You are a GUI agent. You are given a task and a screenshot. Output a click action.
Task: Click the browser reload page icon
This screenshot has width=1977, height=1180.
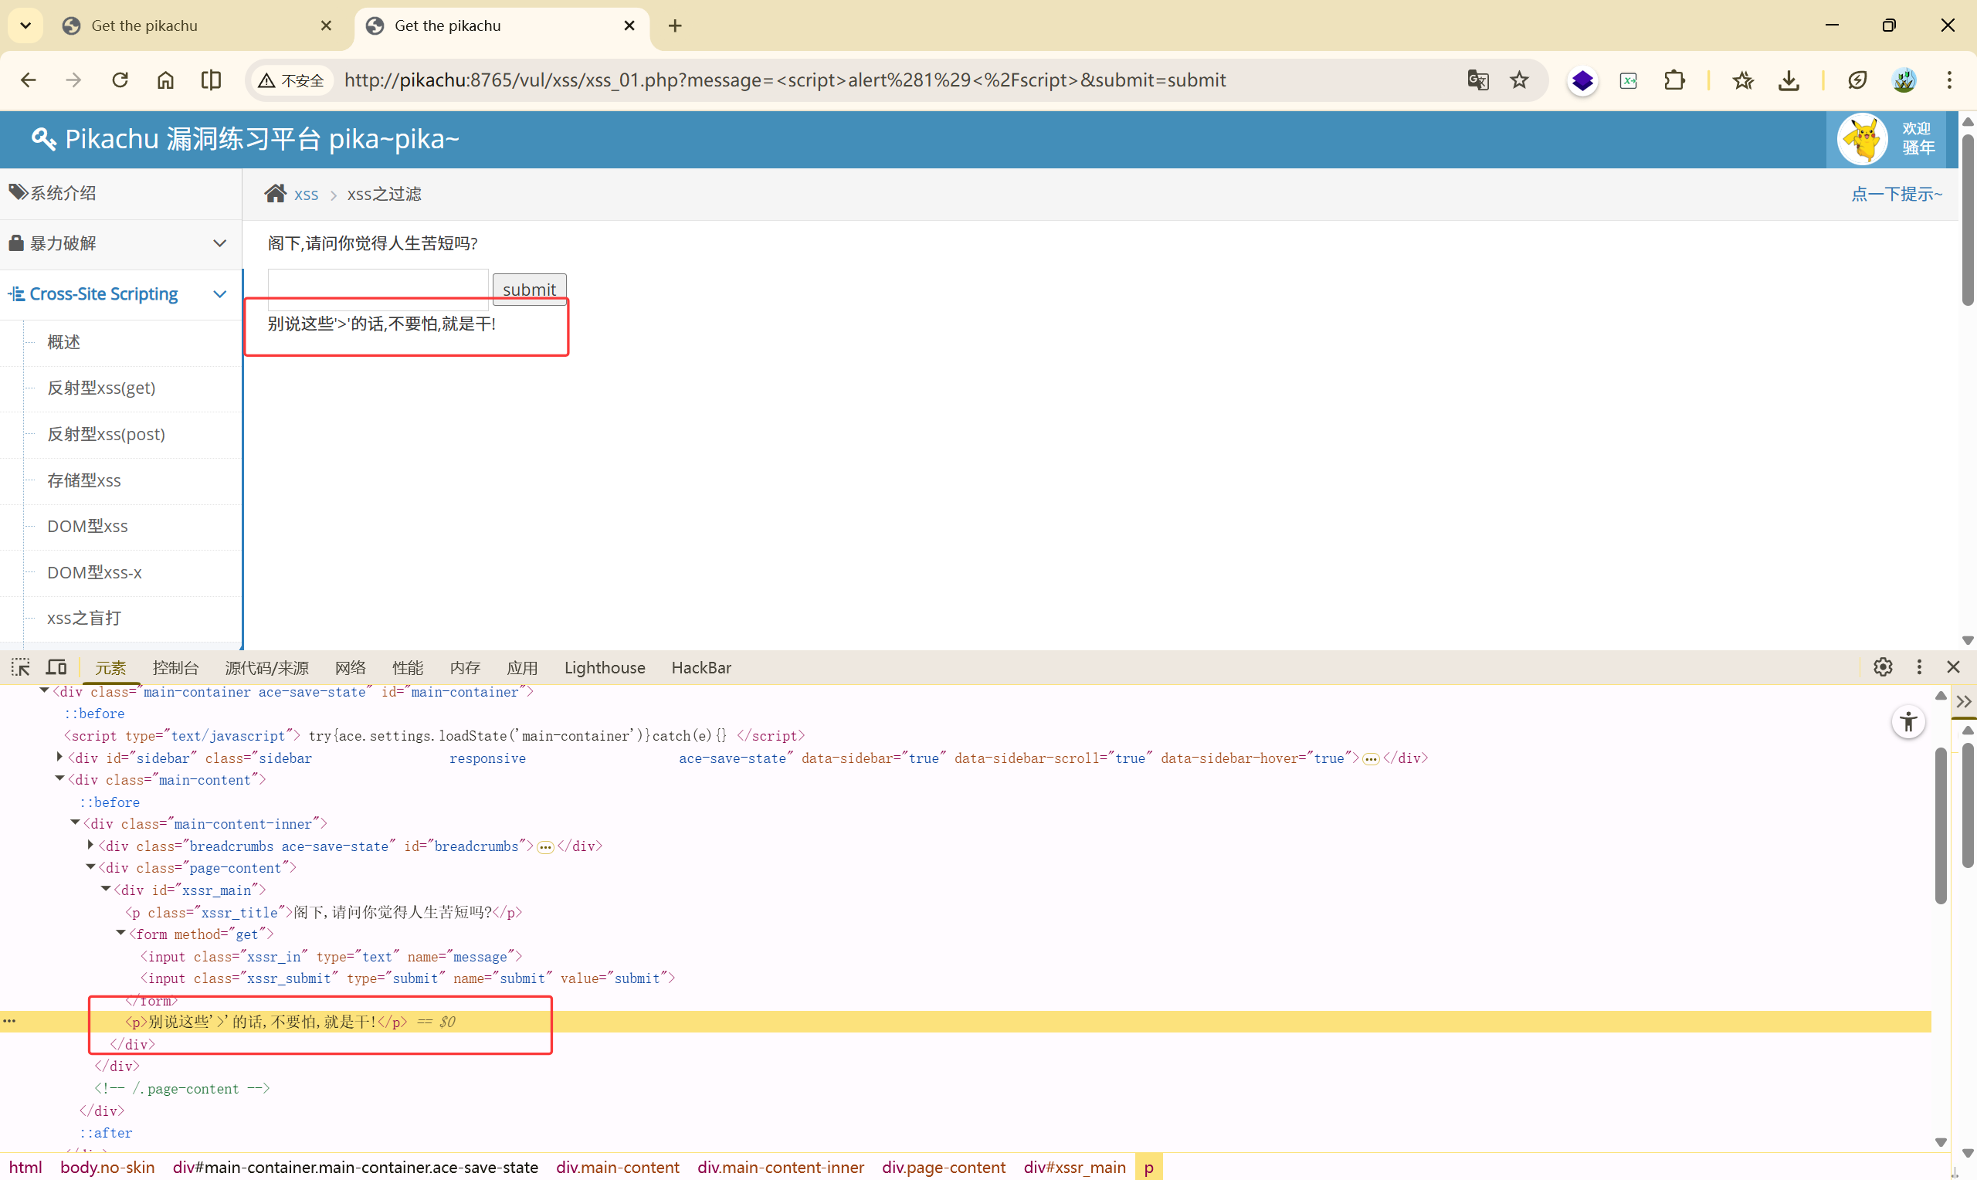coord(120,80)
